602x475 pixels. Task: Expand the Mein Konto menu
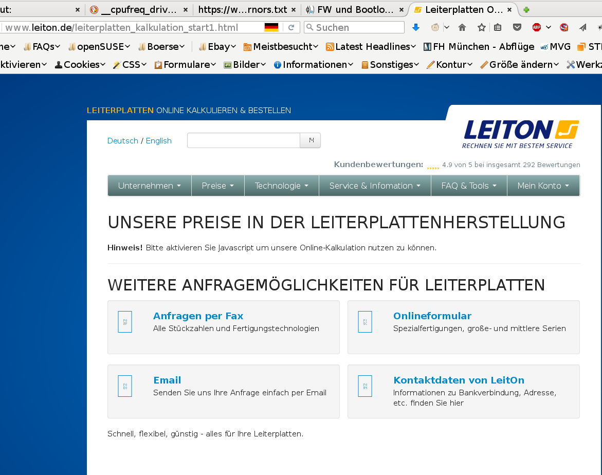543,186
